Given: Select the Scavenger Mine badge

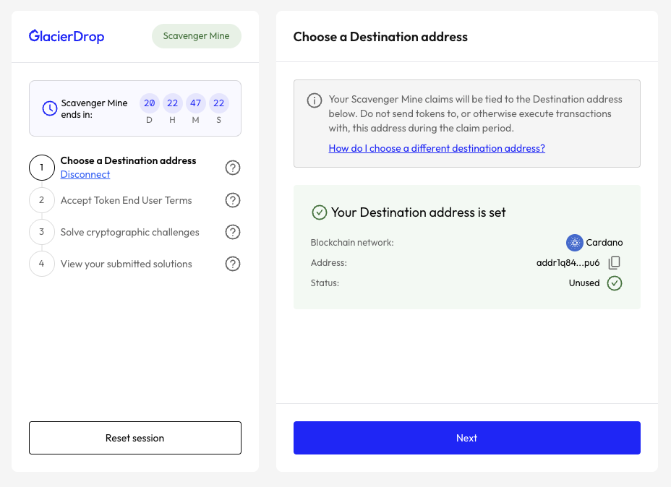Looking at the screenshot, I should (x=196, y=36).
